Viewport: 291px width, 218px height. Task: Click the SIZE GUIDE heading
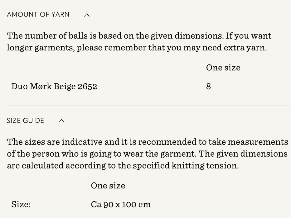pyautogui.click(x=26, y=121)
